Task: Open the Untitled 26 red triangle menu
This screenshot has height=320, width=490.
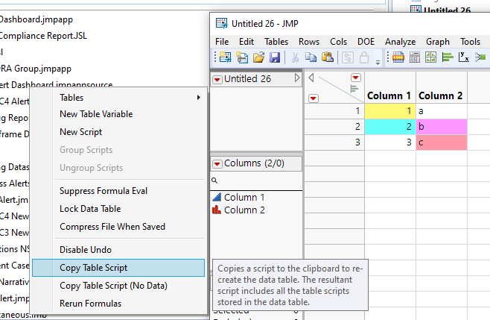Action: tap(217, 80)
